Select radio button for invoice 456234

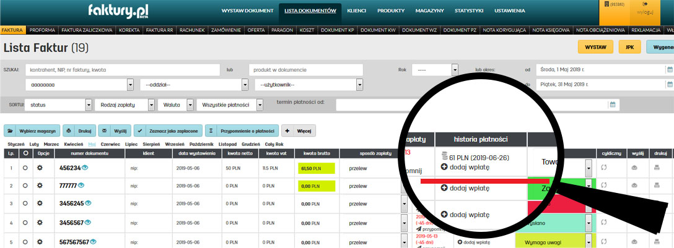tap(25, 168)
